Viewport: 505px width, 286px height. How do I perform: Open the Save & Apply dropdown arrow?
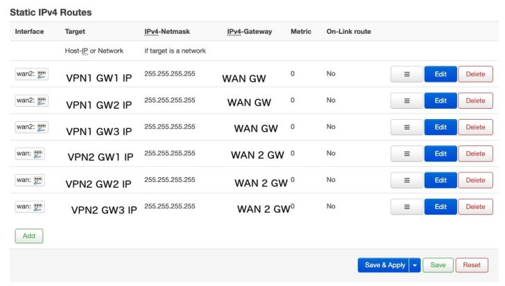coord(415,265)
